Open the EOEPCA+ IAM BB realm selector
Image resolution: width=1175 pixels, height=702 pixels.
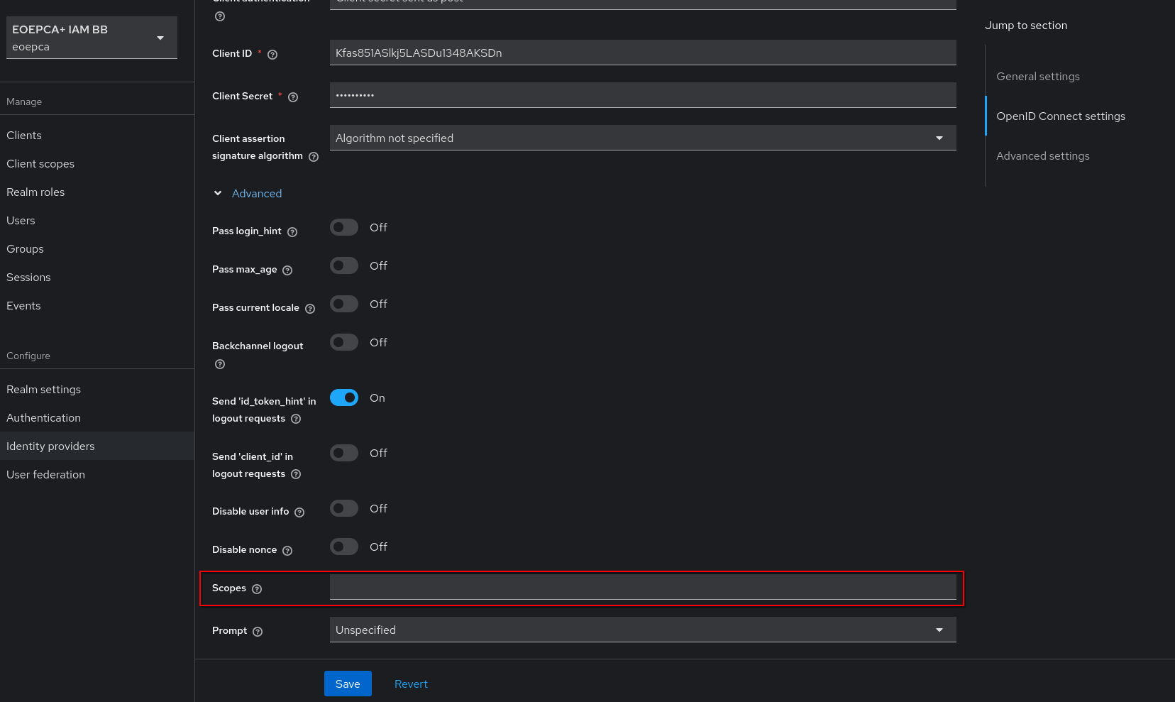coord(92,38)
